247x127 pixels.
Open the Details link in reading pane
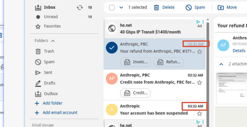pyautogui.click(x=239, y=50)
